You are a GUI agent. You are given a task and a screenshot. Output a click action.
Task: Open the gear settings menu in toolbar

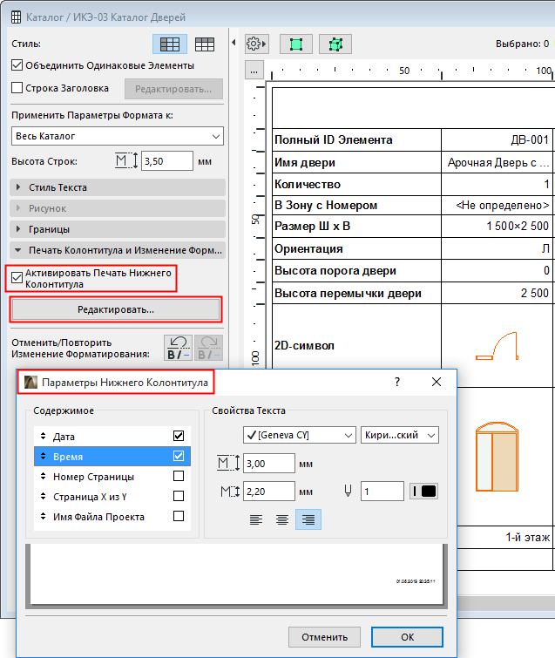pyautogui.click(x=256, y=44)
